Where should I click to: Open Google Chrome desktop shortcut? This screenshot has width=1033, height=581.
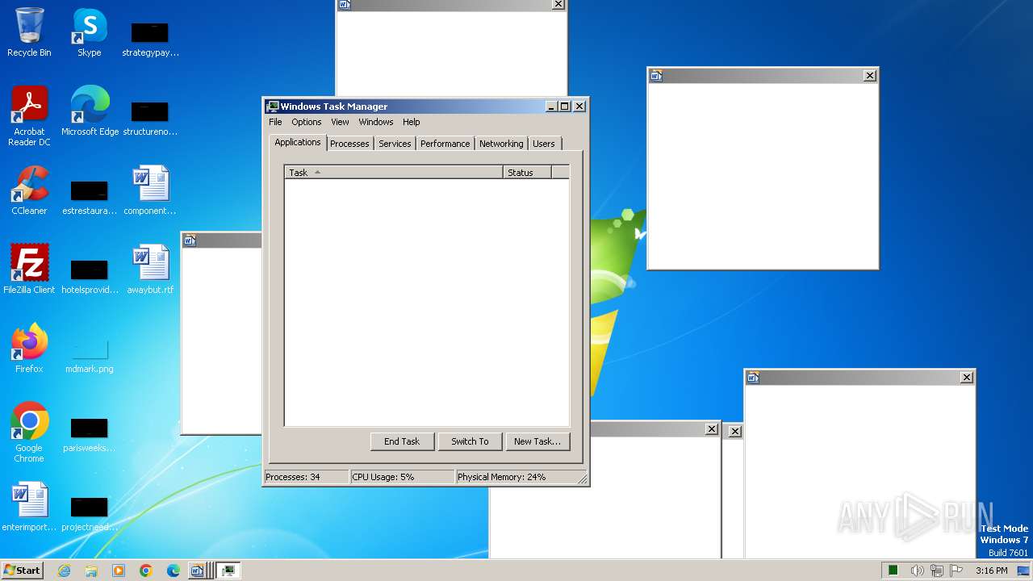point(30,433)
